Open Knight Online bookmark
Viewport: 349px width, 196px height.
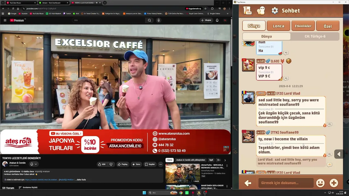click(x=213, y=14)
